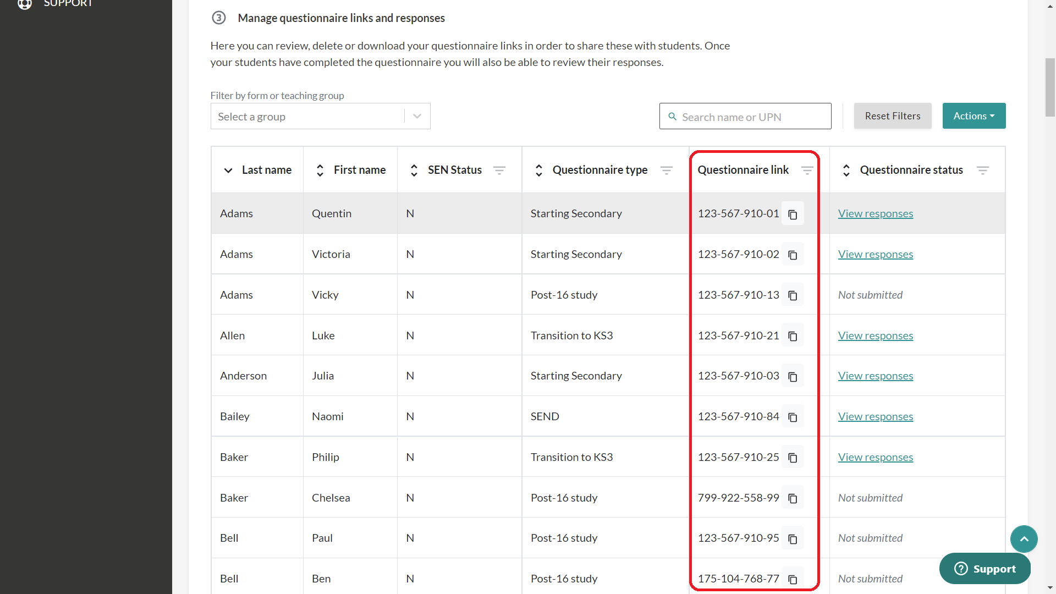Copy link for Naomi Bailey
The image size is (1056, 594).
tap(793, 417)
